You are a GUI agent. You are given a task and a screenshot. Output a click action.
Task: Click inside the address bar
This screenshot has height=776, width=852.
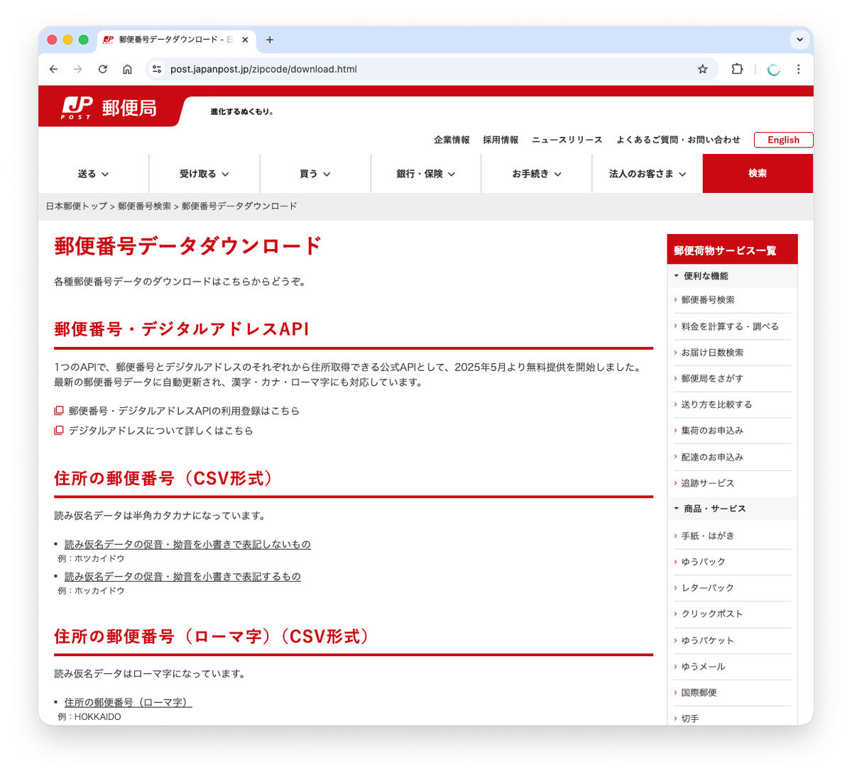(355, 69)
